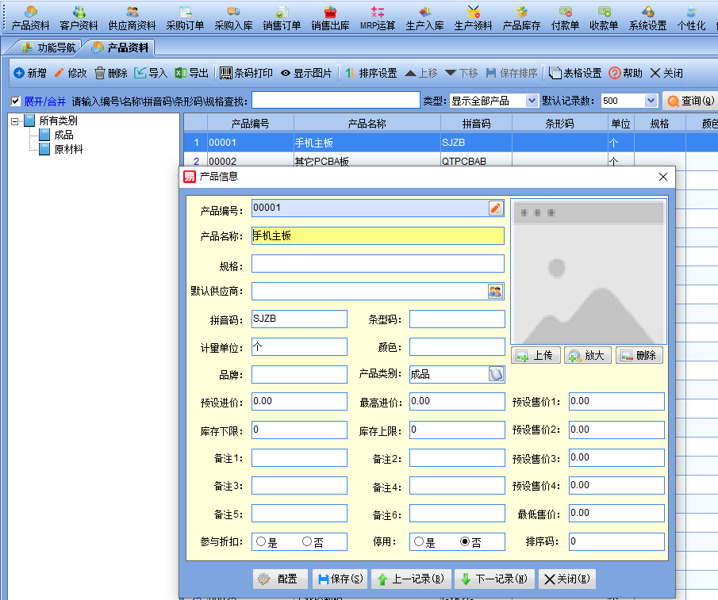Open the MRP运算 toolbar icon
The image size is (718, 600).
point(377,12)
